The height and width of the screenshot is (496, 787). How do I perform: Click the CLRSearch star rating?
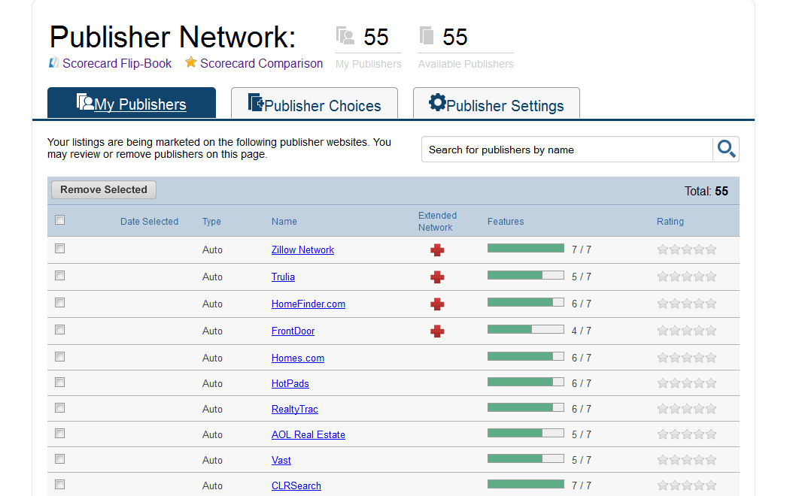(x=687, y=485)
